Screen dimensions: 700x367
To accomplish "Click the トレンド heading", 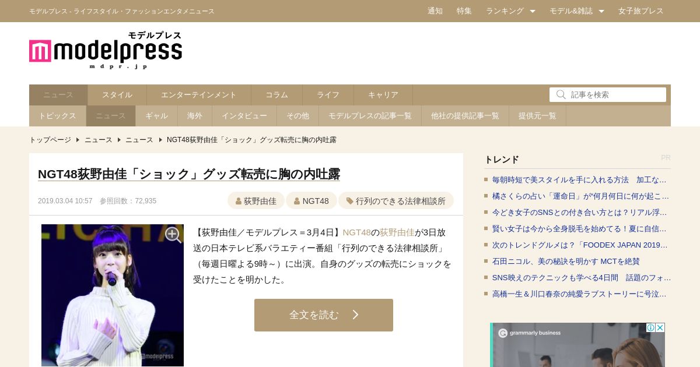I will click(502, 159).
